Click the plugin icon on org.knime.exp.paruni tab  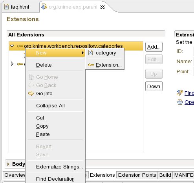click(44, 7)
